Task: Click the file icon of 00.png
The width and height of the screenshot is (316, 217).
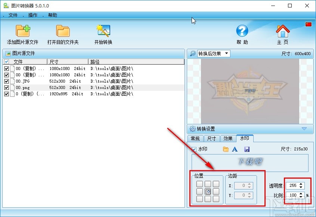Action: [x=12, y=87]
